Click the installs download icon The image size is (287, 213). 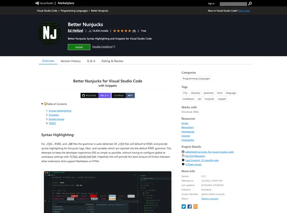pos(90,31)
